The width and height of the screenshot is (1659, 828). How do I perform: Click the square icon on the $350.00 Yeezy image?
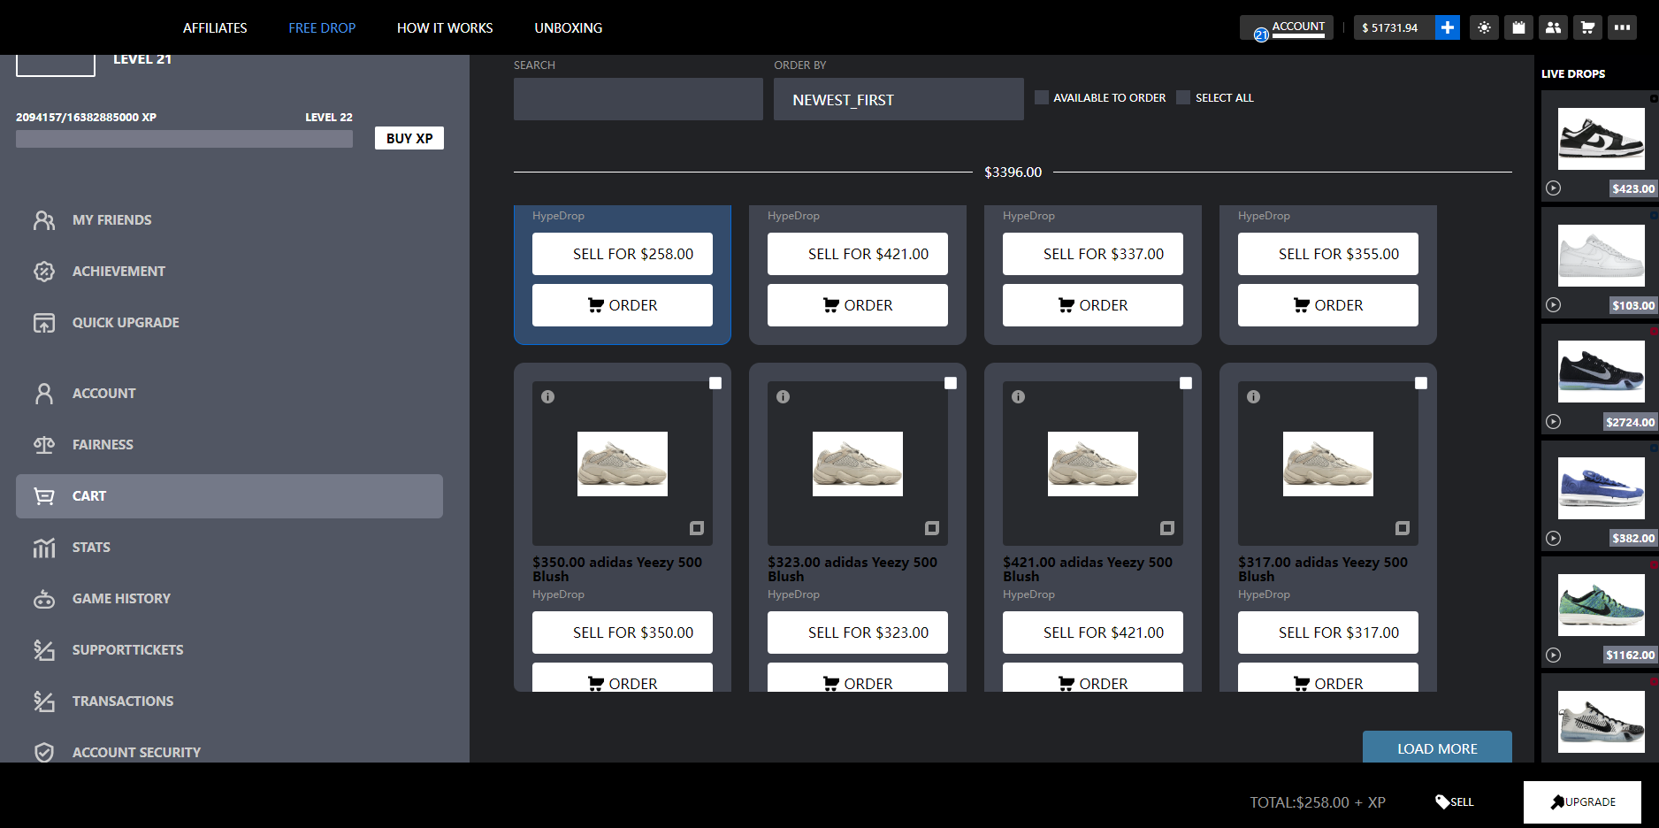[x=697, y=528]
